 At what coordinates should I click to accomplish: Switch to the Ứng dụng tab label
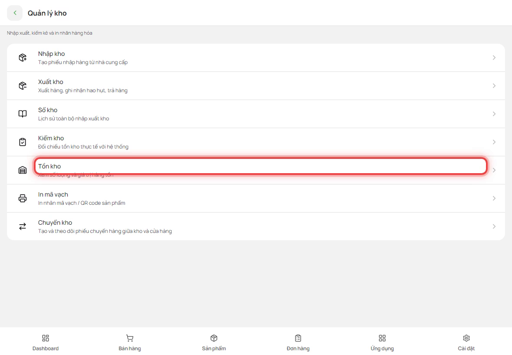[x=382, y=349]
